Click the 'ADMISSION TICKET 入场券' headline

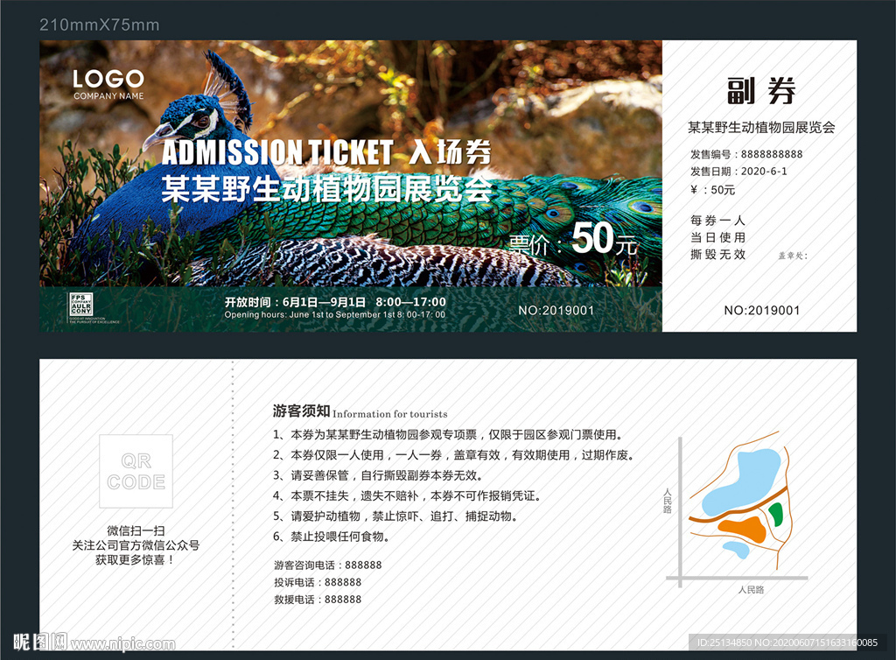click(x=326, y=152)
